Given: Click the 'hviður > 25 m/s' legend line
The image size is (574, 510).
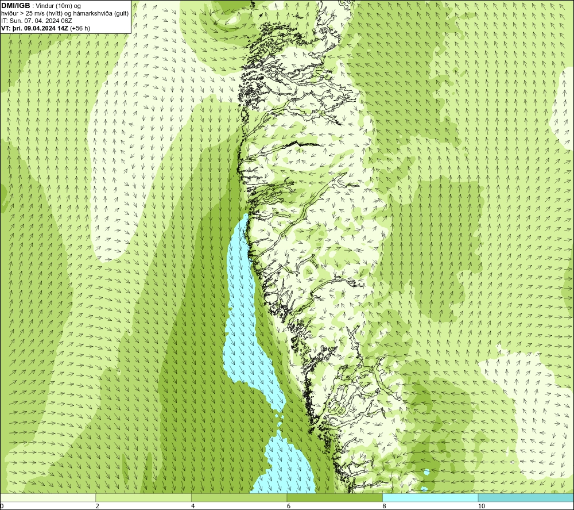Looking at the screenshot, I should click(65, 14).
